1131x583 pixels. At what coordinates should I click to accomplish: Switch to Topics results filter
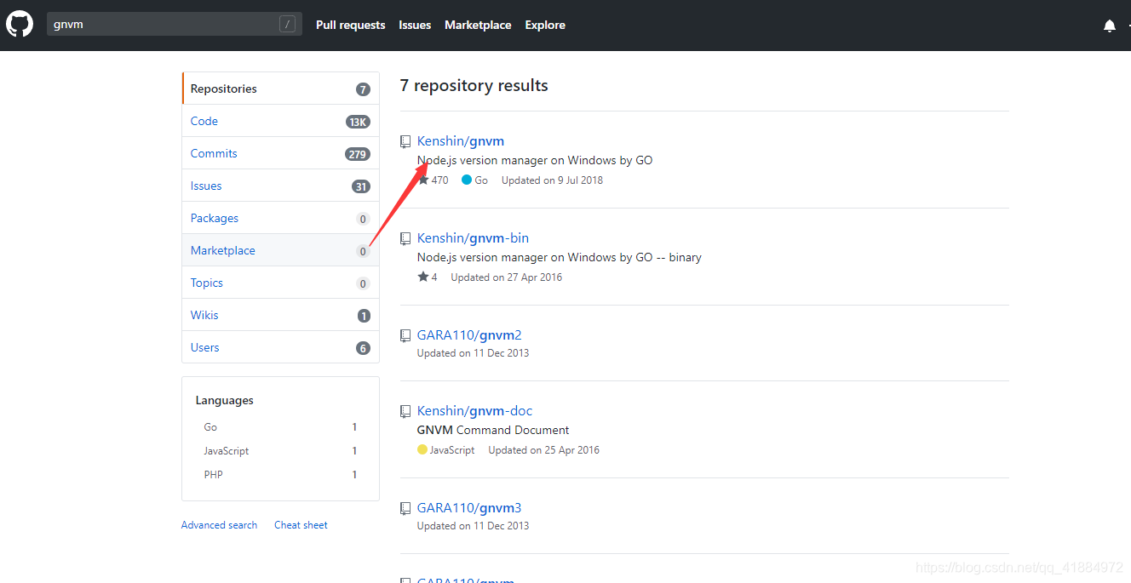click(280, 283)
